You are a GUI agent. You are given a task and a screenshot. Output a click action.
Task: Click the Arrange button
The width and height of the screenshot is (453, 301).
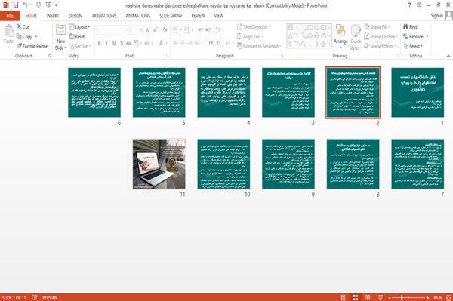tap(341, 36)
